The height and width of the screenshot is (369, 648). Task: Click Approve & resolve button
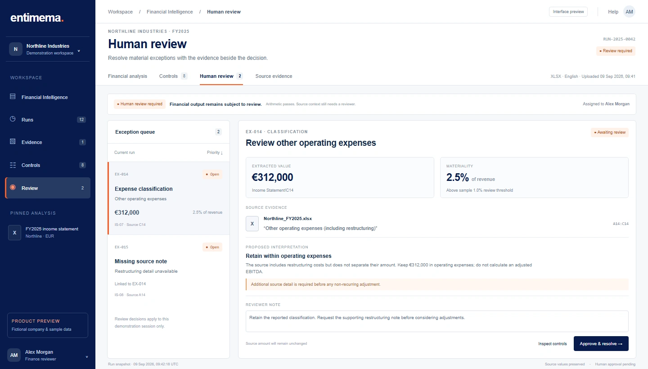601,344
